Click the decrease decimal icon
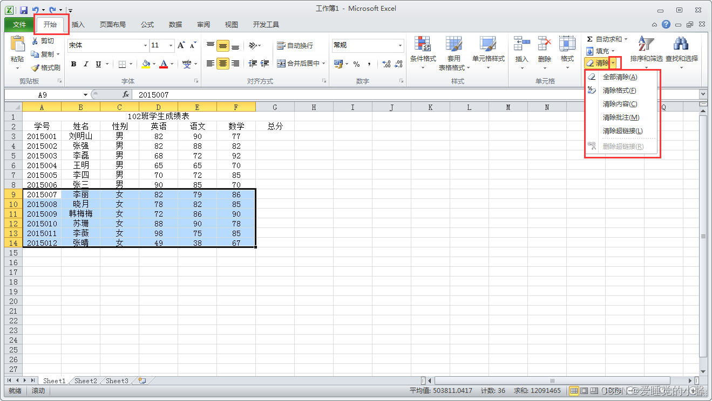The image size is (712, 401). click(x=398, y=64)
